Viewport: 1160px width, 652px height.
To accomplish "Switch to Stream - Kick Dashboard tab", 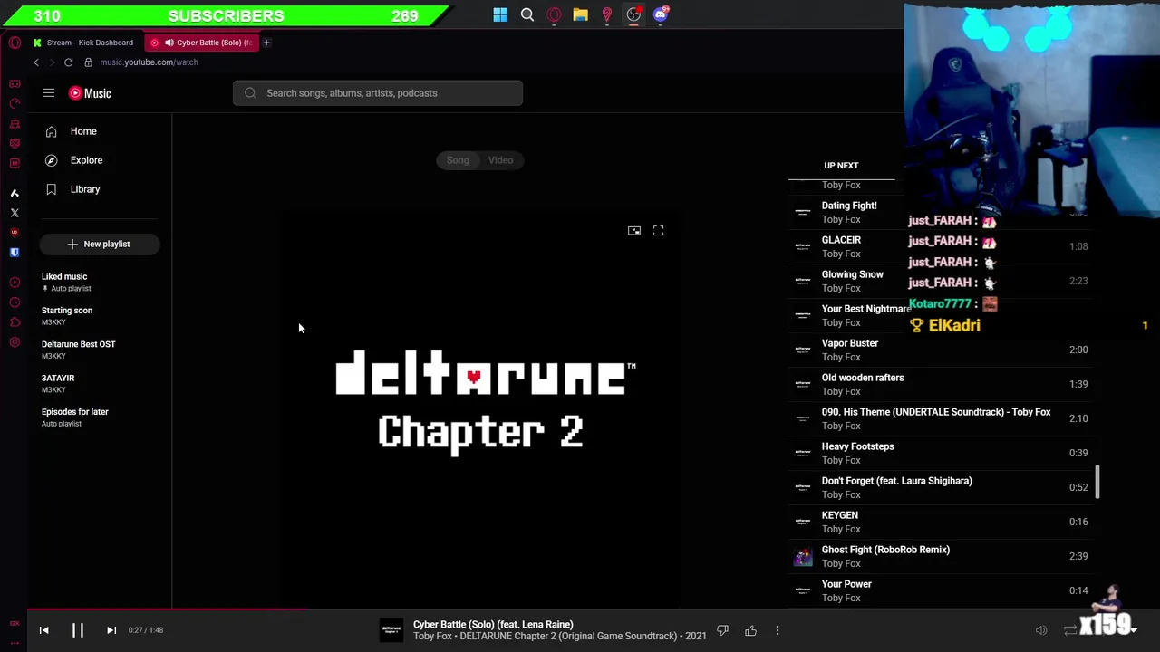I will click(x=83, y=43).
